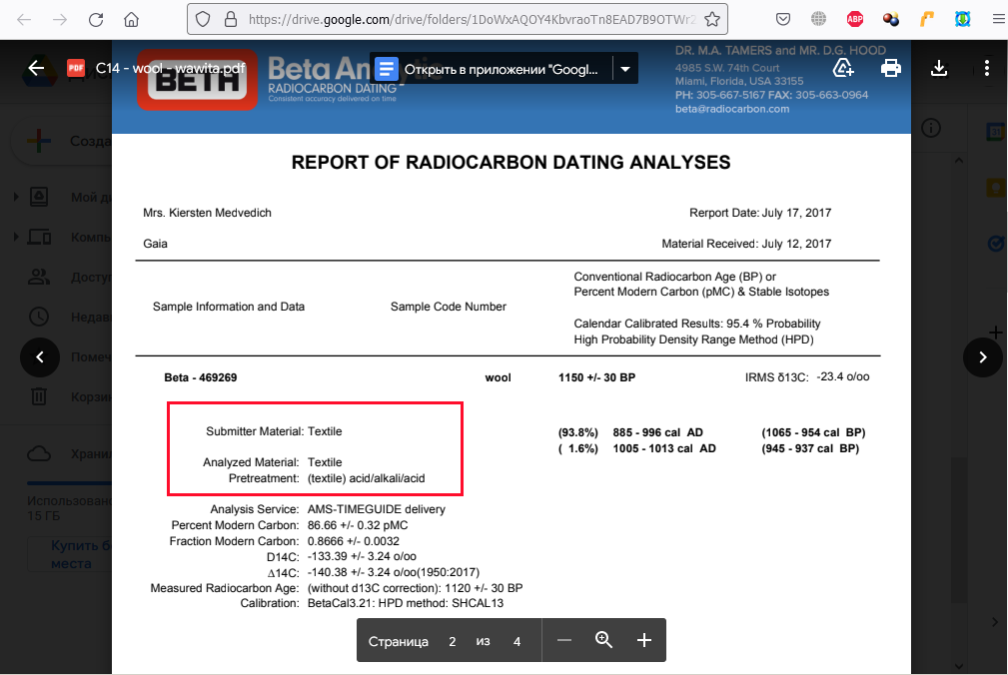Expand the Компьютеры tree arrow

[16, 237]
